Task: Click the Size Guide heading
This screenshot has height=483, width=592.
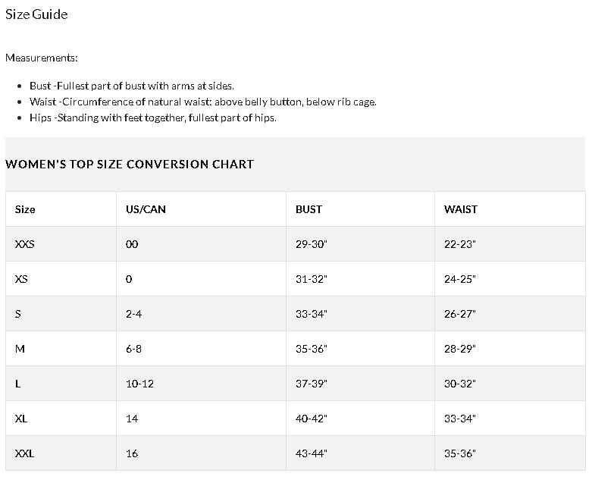Action: pos(36,14)
